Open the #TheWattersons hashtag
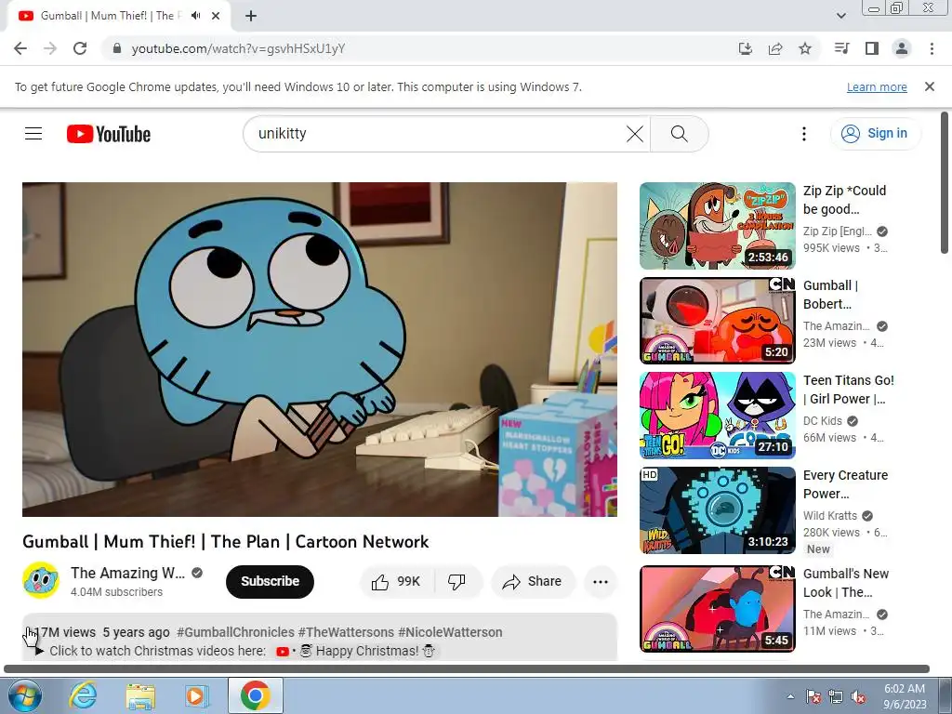 (x=346, y=632)
